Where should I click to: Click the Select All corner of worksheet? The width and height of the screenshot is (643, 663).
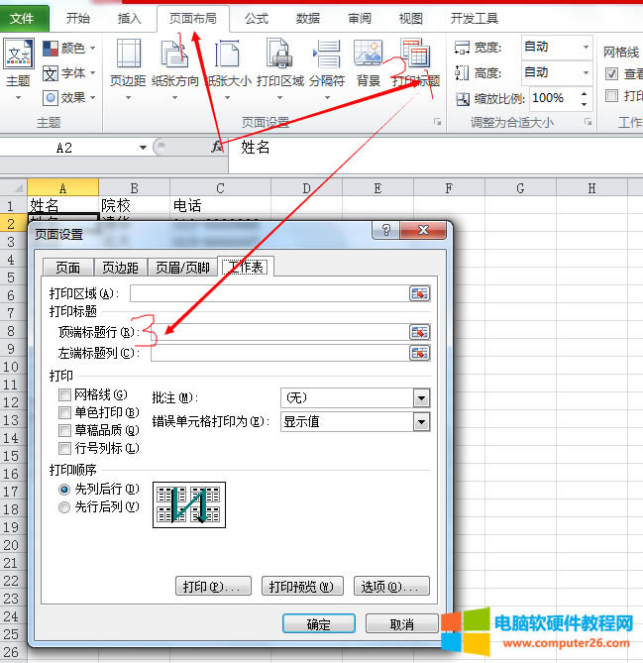coord(14,187)
